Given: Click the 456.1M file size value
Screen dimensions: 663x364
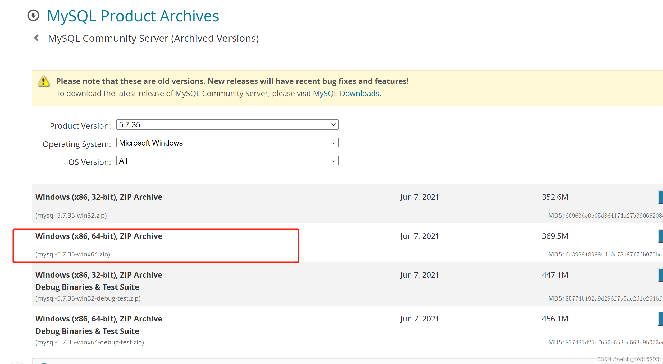Looking at the screenshot, I should pos(555,319).
